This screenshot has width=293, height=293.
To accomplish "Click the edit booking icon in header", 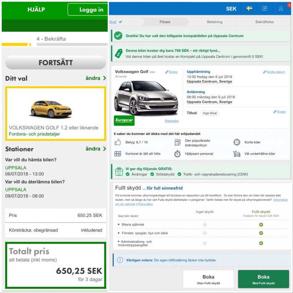I will pos(265,8).
